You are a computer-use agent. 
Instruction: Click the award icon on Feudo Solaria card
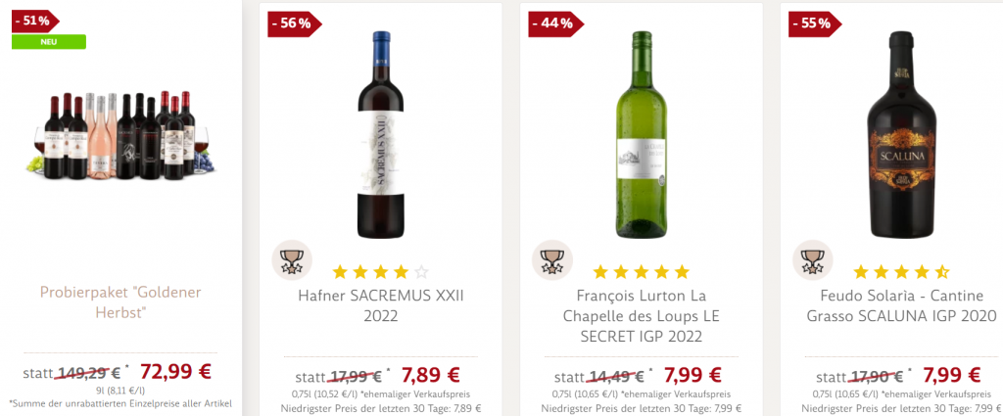click(x=812, y=259)
